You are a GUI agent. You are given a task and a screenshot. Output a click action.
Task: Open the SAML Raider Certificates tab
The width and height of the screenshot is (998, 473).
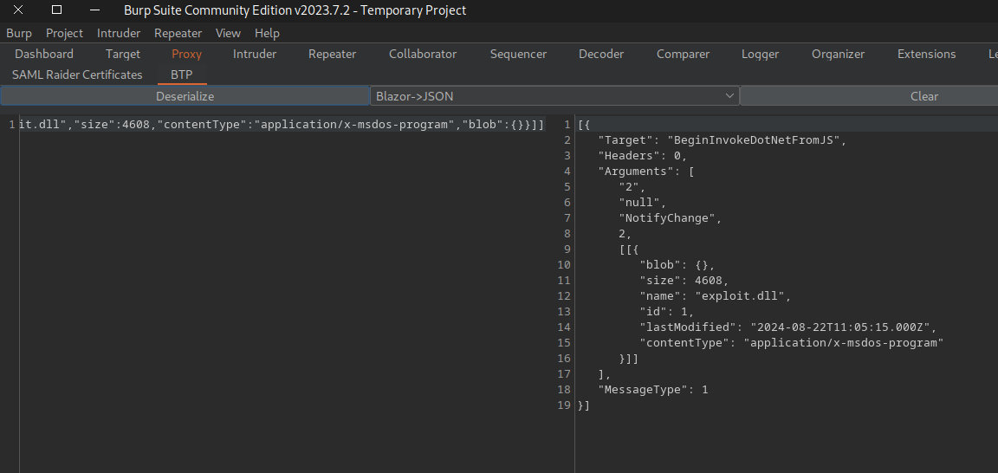[x=77, y=75]
